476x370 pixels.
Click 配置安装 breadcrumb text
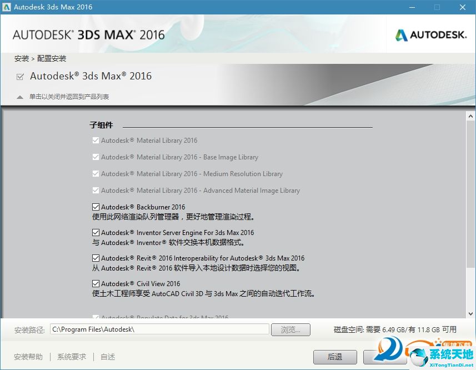tap(52, 58)
